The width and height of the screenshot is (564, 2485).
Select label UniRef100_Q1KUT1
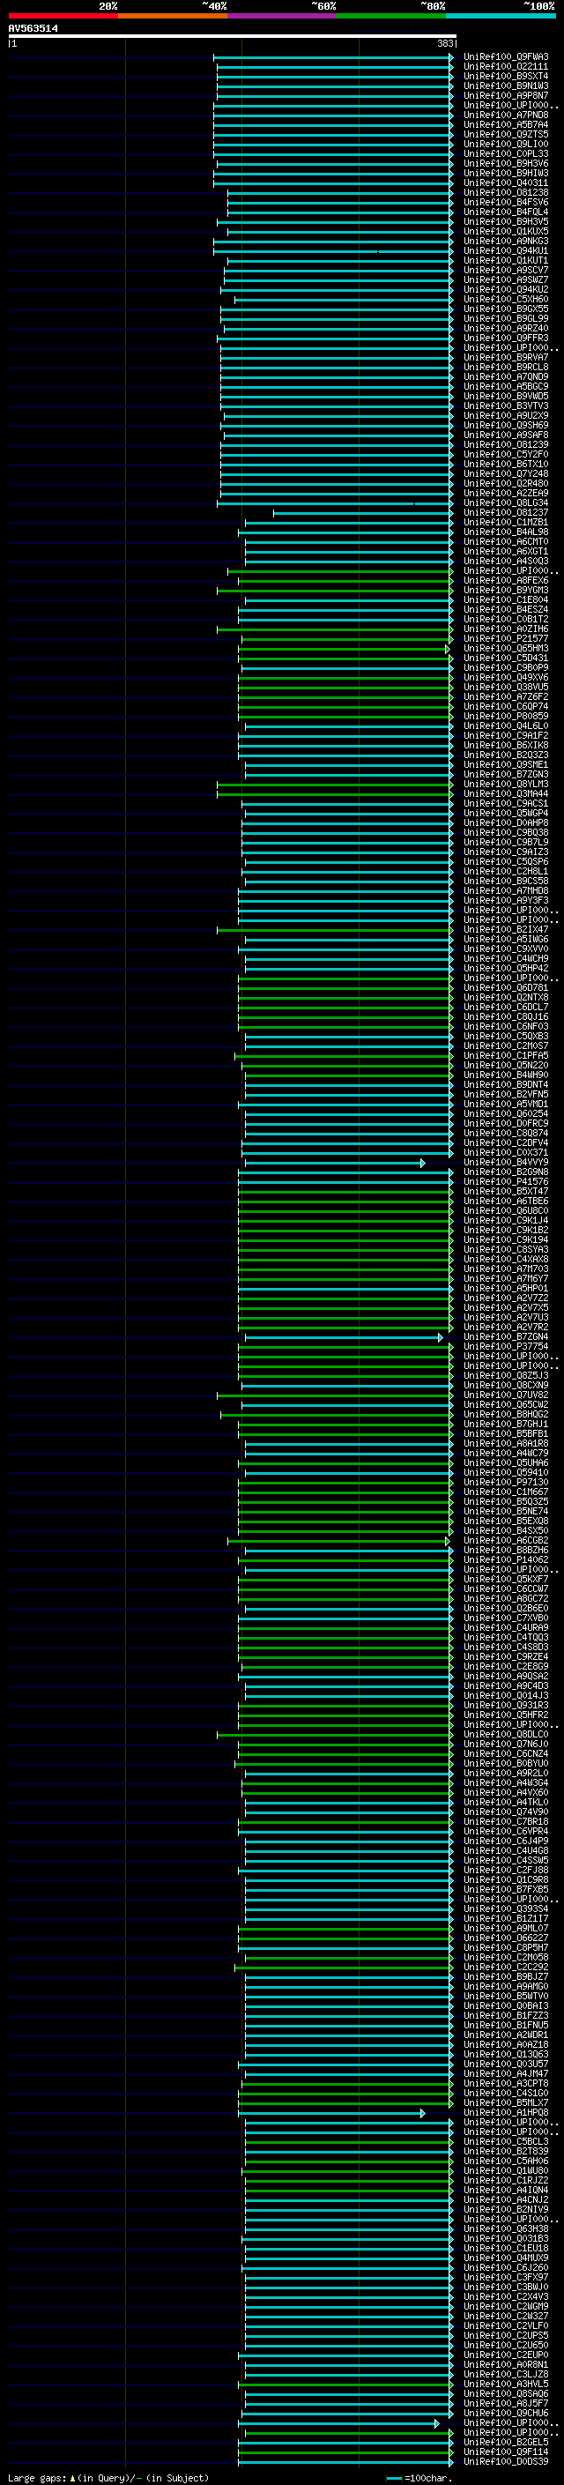coord(506,260)
